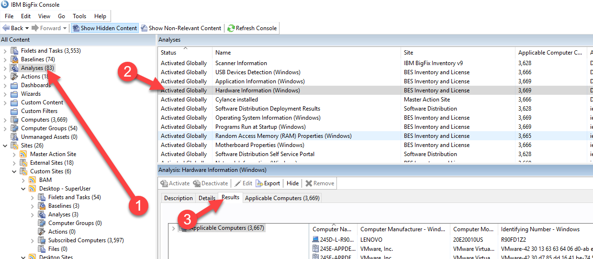Sort analyses by Name column
Screen dimensions: 593x259
tap(306, 53)
